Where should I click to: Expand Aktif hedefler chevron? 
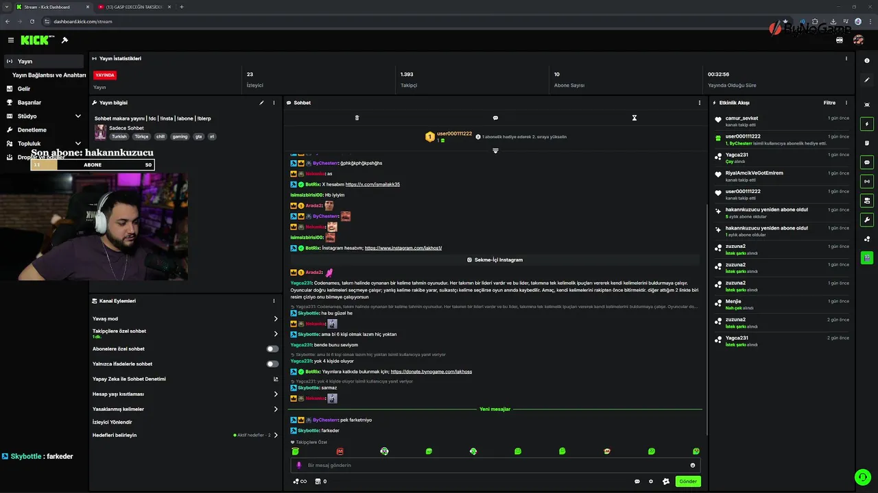coord(276,435)
